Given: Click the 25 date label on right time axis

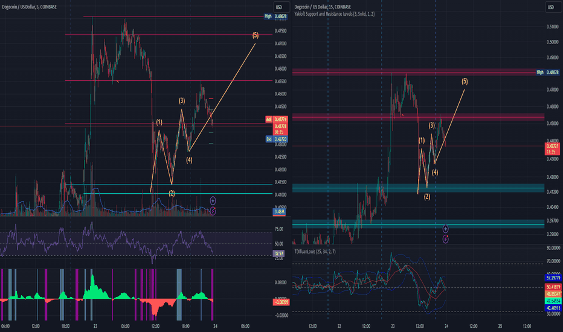Looking at the screenshot, I should point(500,326).
